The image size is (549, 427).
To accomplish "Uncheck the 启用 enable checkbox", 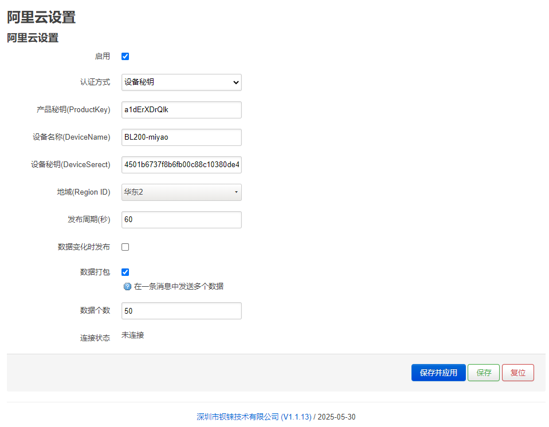I will pyautogui.click(x=125, y=56).
